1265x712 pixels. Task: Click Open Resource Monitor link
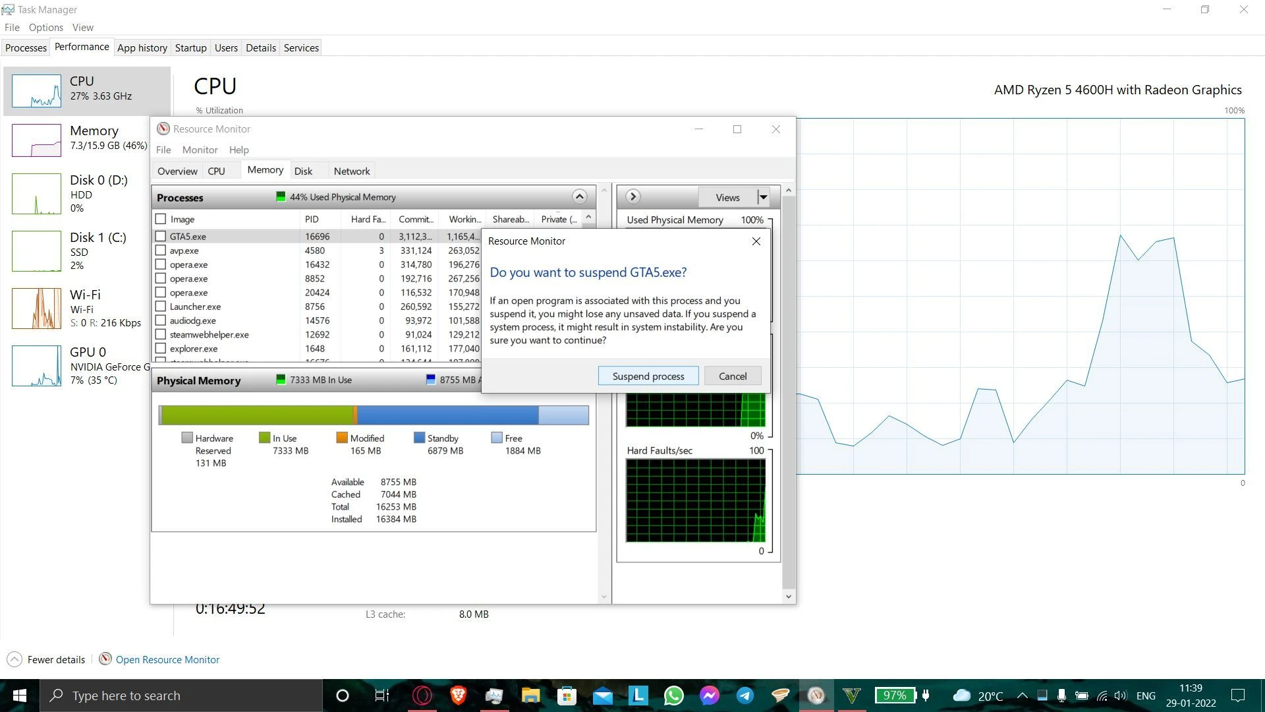click(167, 659)
